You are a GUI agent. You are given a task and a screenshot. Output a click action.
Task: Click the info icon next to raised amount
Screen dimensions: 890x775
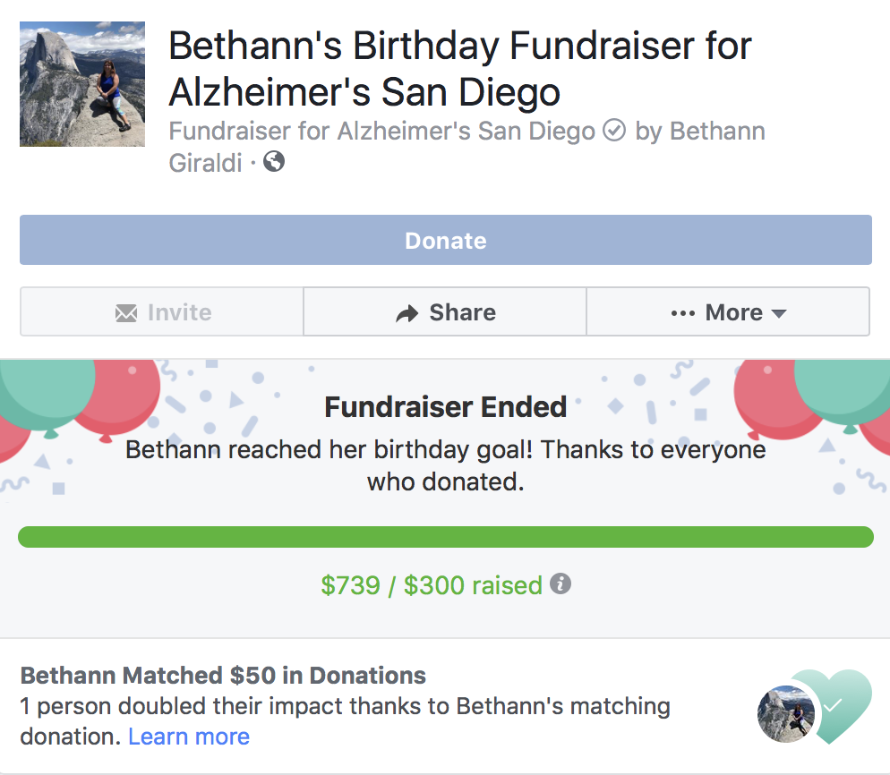click(x=561, y=583)
